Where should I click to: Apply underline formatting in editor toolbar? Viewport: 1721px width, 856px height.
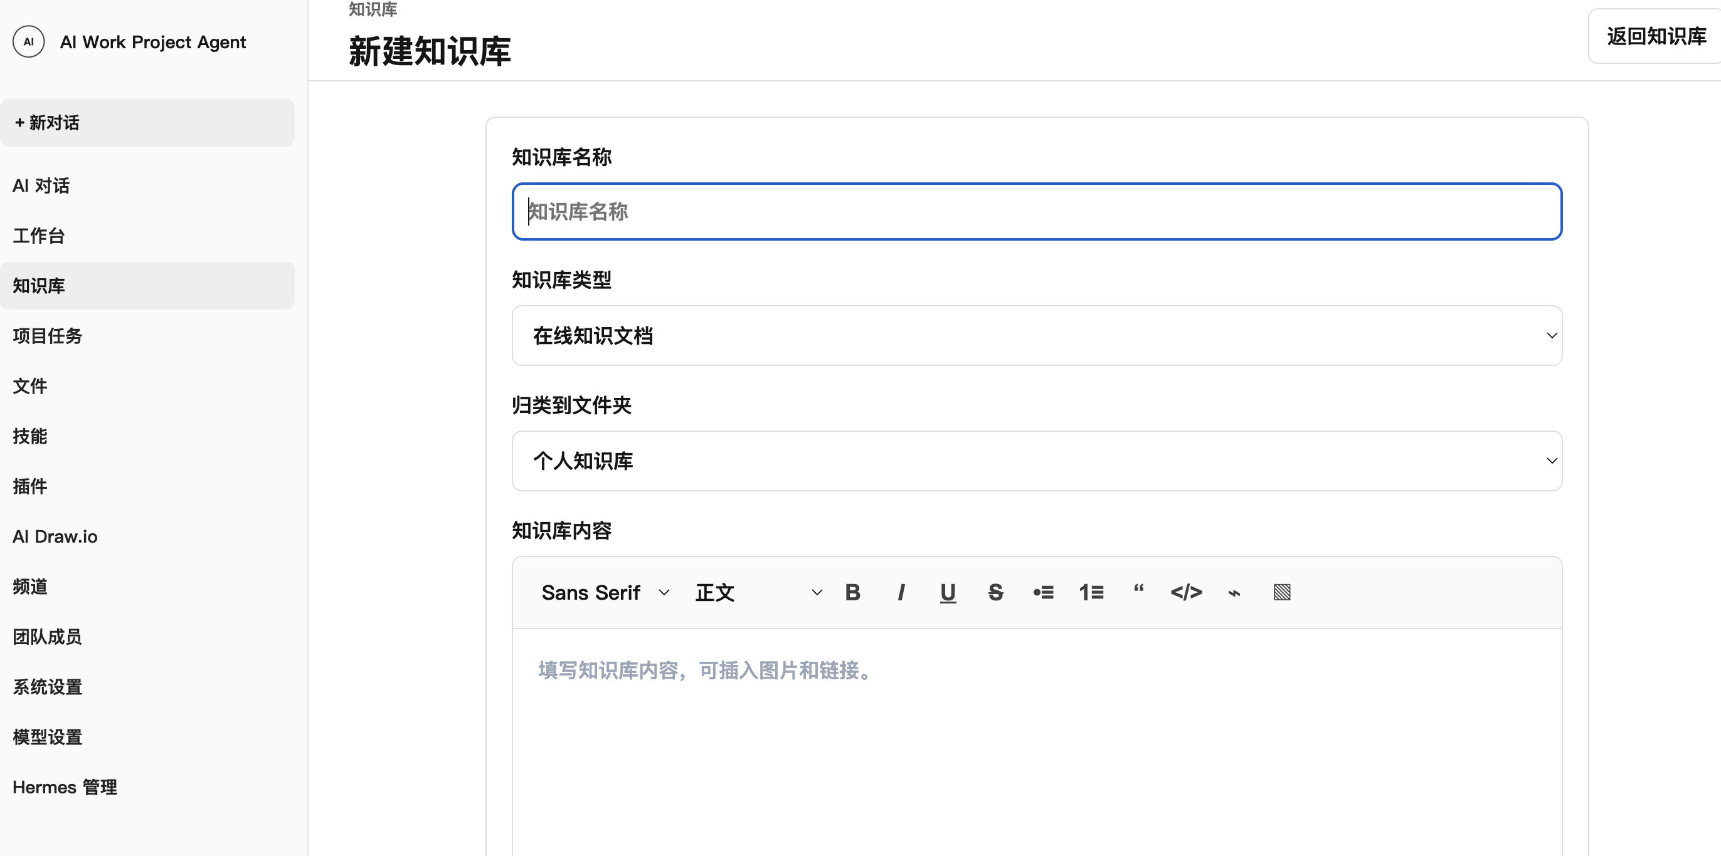point(947,592)
